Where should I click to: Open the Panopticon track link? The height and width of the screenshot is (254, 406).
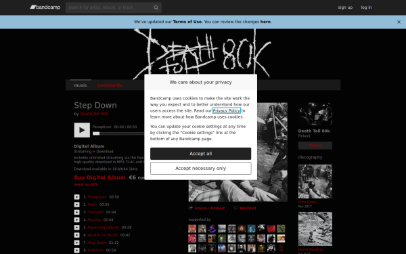(97, 197)
